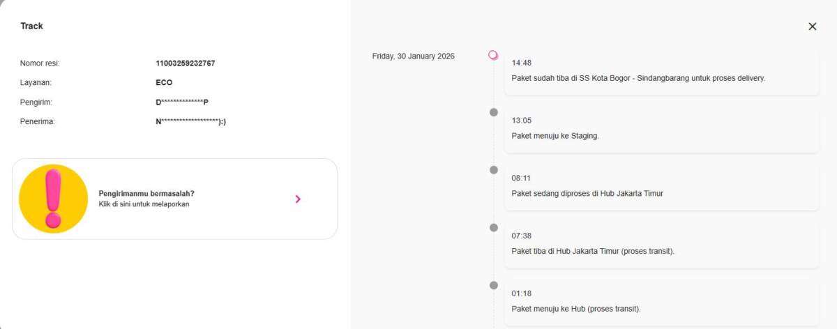This screenshot has width=837, height=329.
Task: Close the tracking panel with X
Action: click(812, 26)
